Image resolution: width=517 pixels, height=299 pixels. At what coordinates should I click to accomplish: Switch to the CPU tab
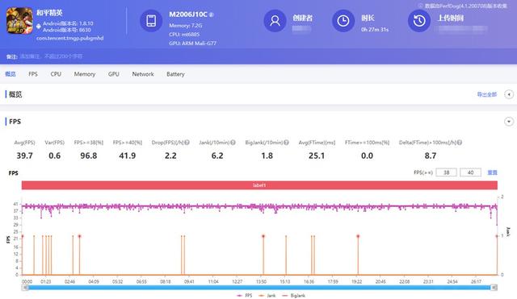tap(56, 74)
